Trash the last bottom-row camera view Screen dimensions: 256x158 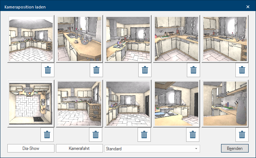click(242, 135)
